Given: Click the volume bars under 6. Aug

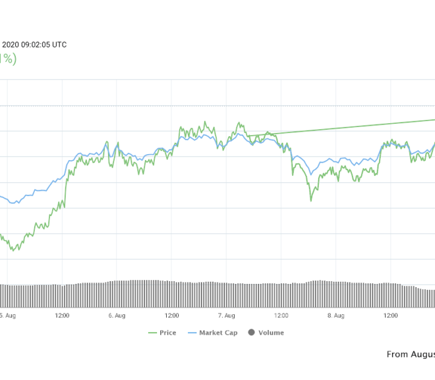Looking at the screenshot, I should pos(117,294).
